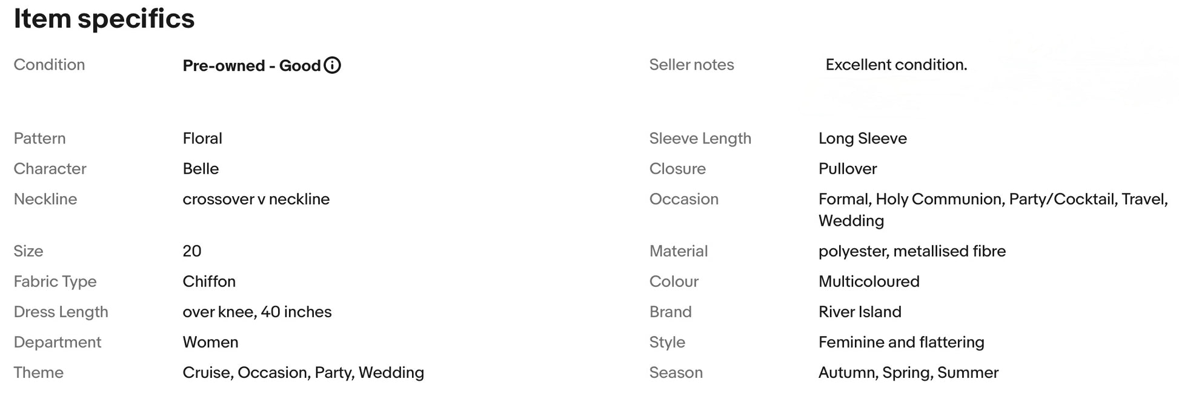Click the Item specifics heading
1179x399 pixels.
(104, 19)
